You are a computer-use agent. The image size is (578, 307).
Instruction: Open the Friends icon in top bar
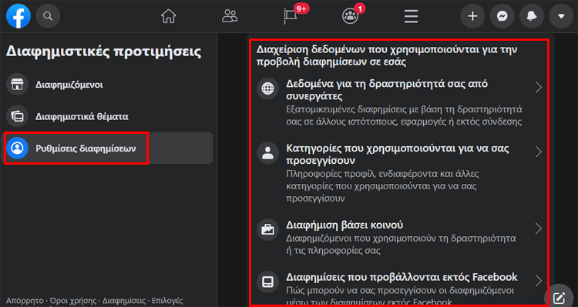tap(230, 16)
